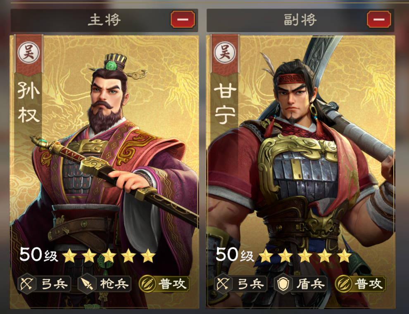Click 甘宁's portrait card
Screen dimensions: 409x314
coord(300,172)
